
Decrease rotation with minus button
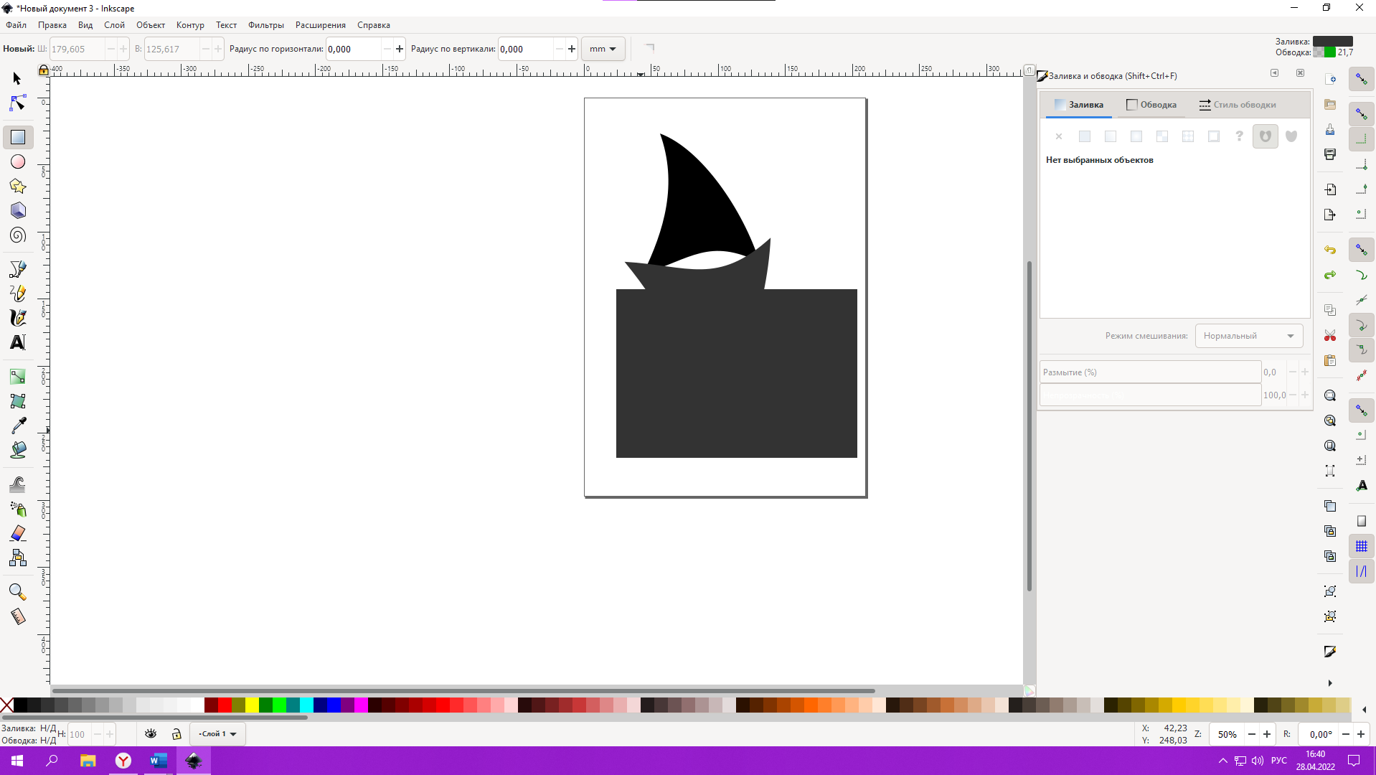click(1346, 734)
